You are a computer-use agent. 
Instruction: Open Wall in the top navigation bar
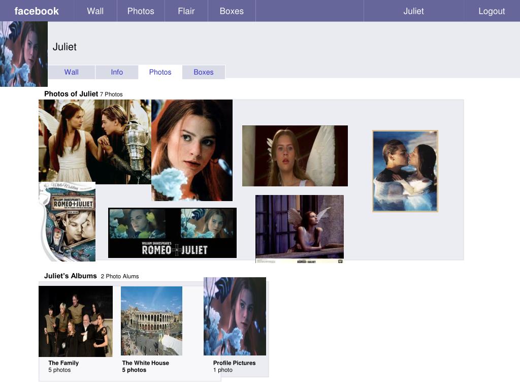tap(95, 11)
